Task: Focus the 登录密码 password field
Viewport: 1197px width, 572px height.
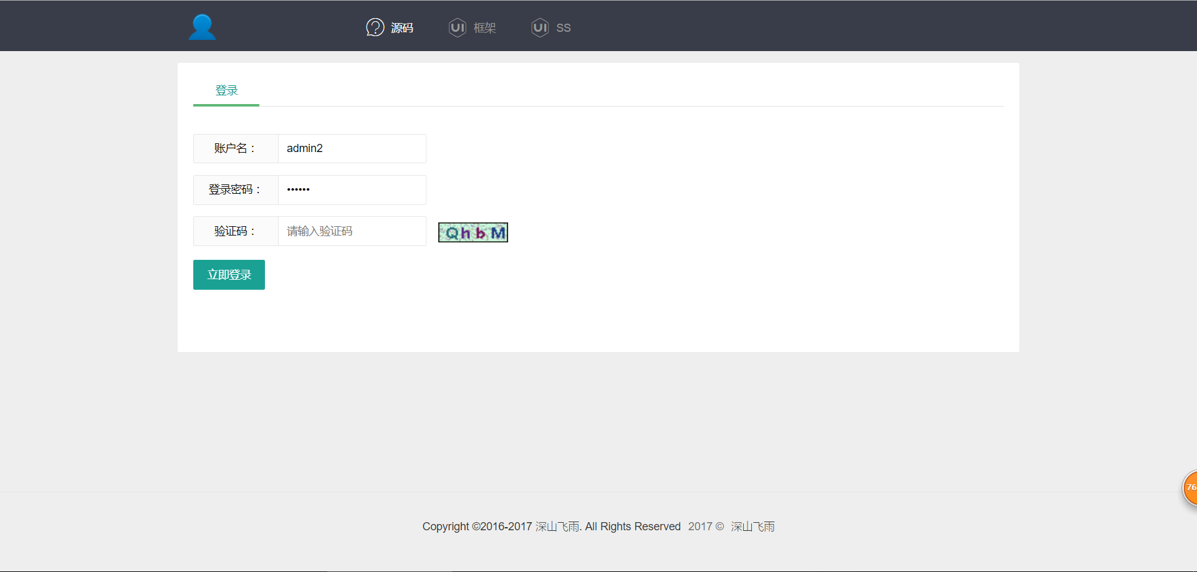Action: click(352, 189)
